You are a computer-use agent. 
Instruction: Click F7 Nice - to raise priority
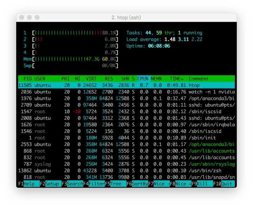(159, 183)
